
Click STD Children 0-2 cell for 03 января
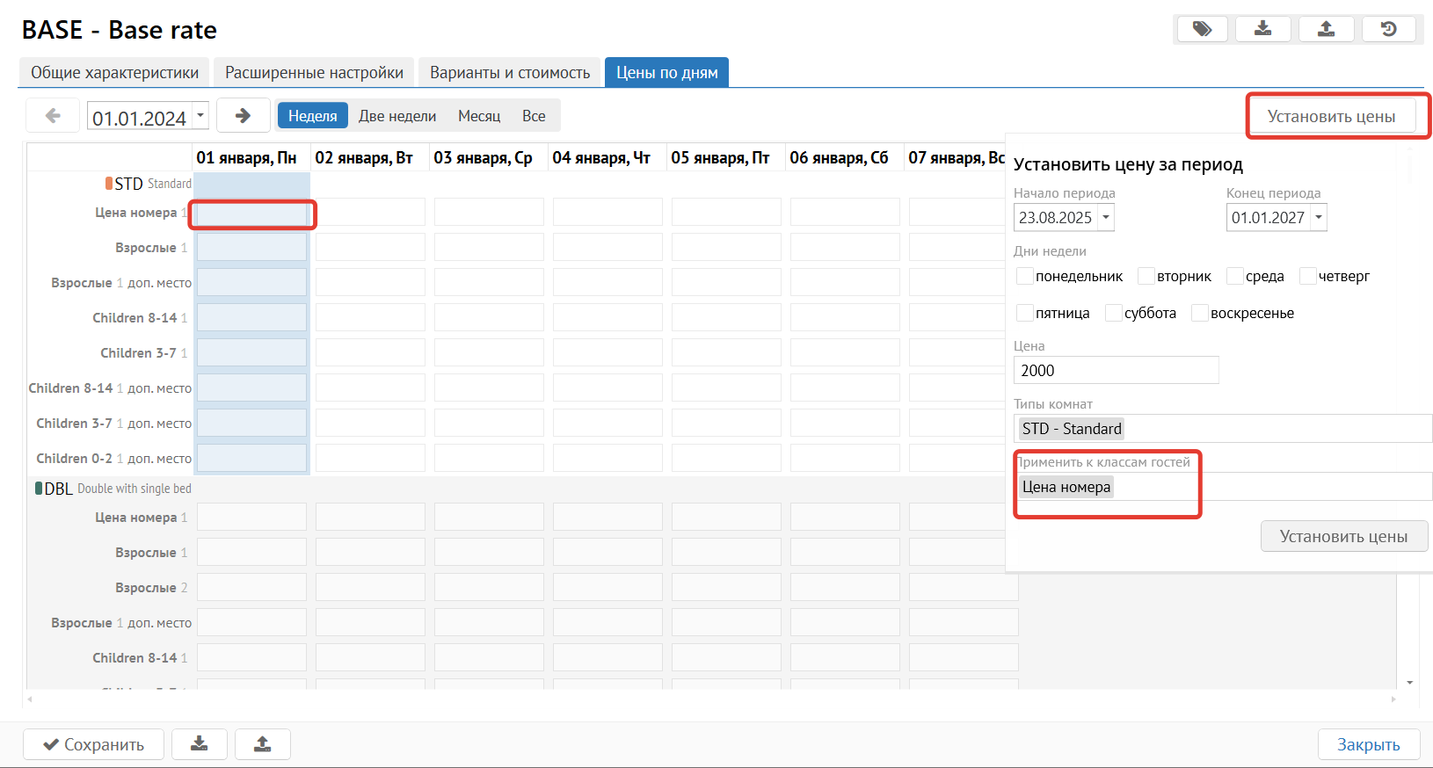click(489, 458)
